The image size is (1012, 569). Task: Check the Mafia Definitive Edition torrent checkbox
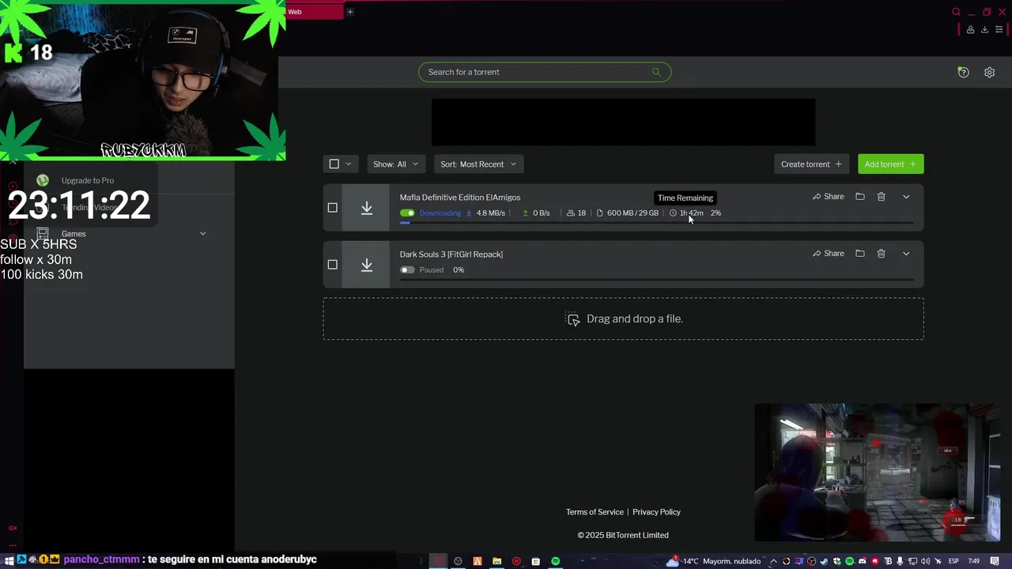pyautogui.click(x=332, y=208)
